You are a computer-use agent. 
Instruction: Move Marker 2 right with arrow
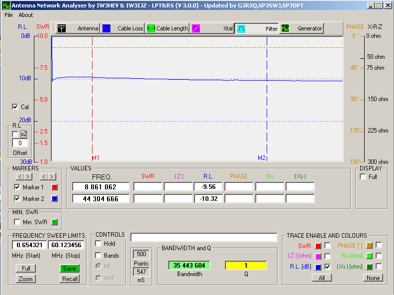[x=52, y=176]
